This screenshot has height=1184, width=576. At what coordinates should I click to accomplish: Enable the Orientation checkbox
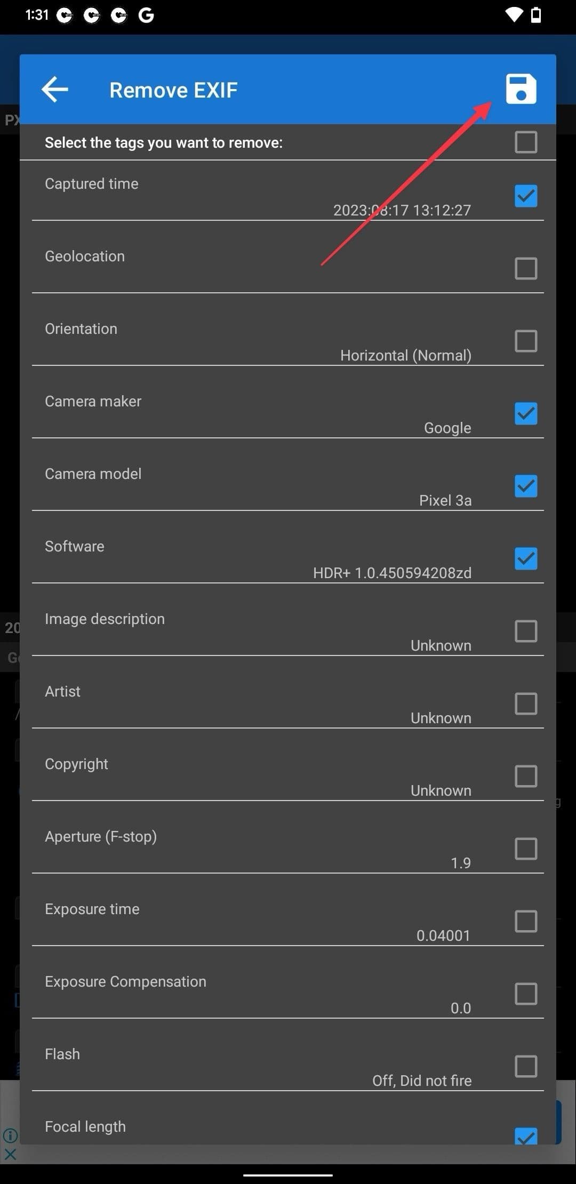pos(525,341)
